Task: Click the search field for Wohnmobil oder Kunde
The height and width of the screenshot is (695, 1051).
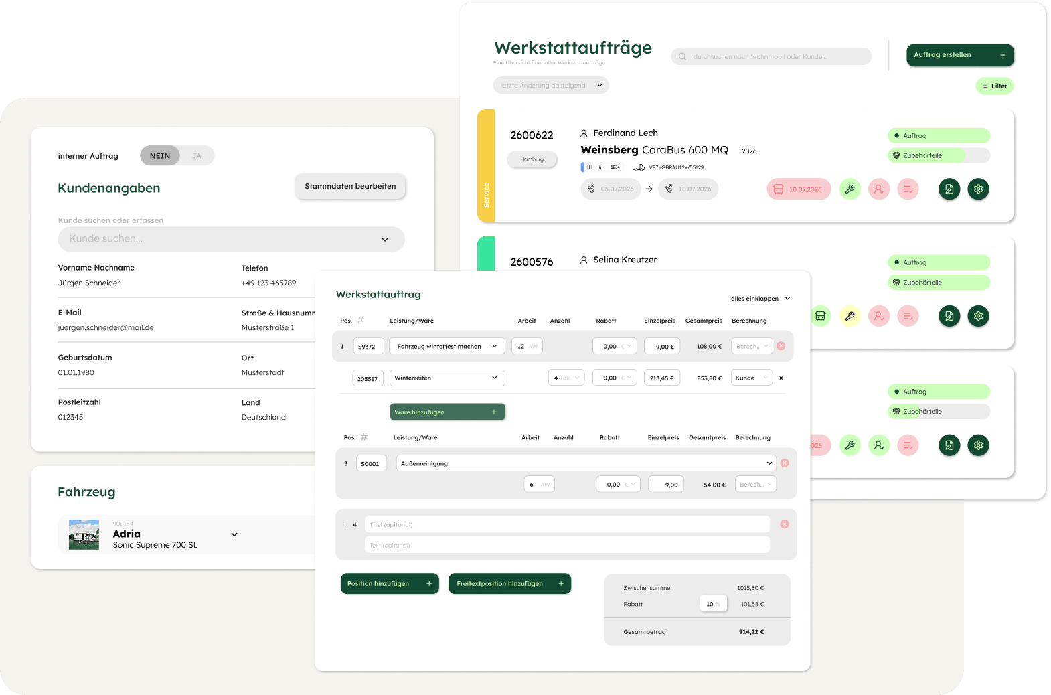Action: [771, 56]
